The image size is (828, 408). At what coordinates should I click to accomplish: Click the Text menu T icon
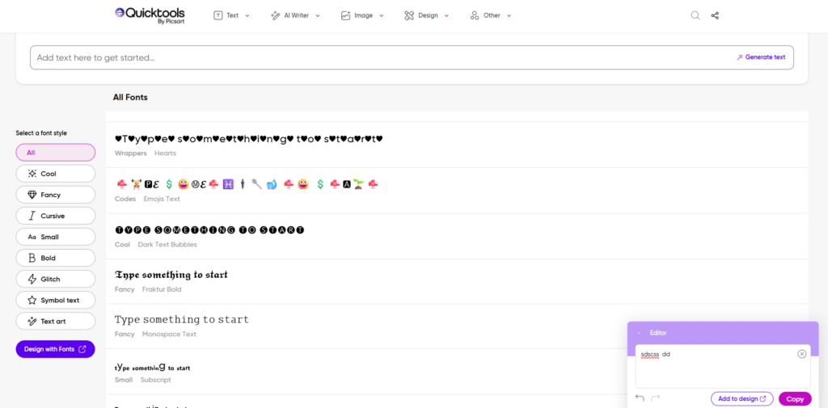(218, 15)
